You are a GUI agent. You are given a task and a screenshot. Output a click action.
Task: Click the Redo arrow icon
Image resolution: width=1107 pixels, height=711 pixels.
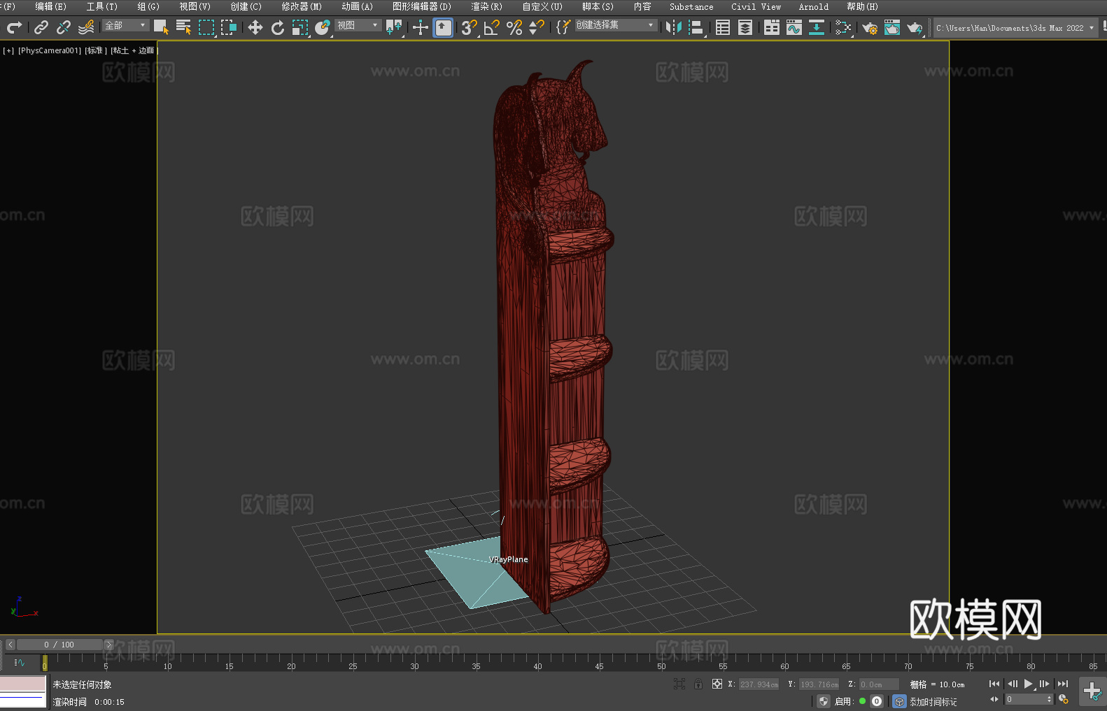14,27
